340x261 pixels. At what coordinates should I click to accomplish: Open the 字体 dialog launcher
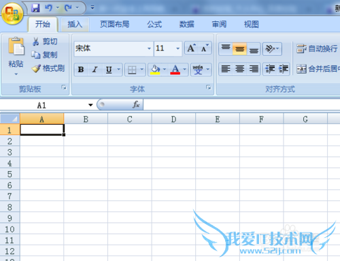click(208, 87)
